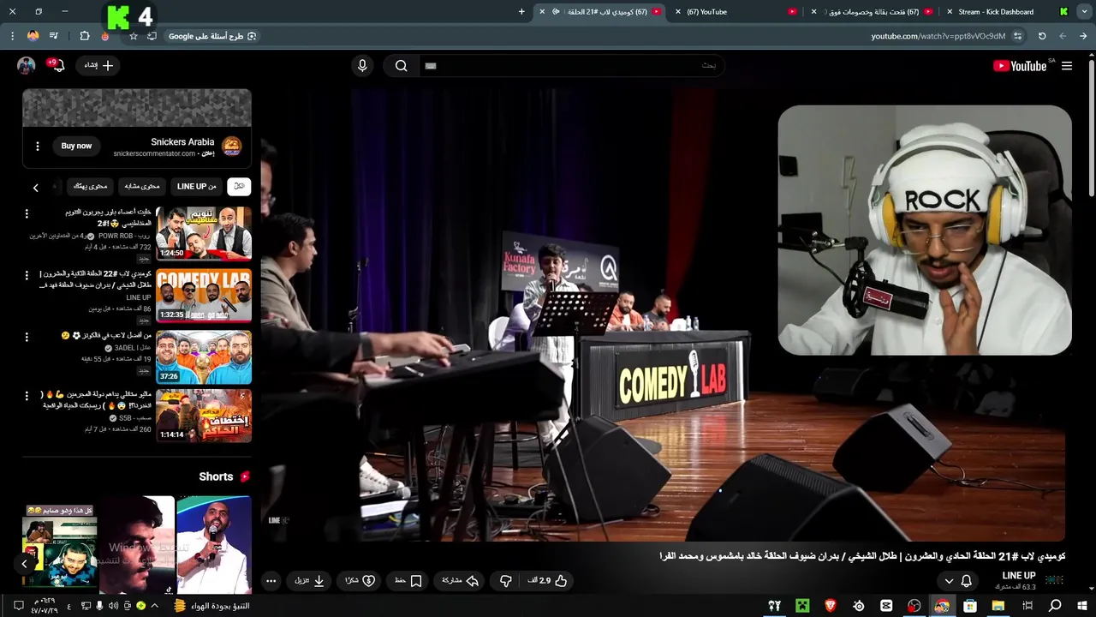This screenshot has height=617, width=1096.
Task: Like the video (2.9 ألف thumbs up)
Action: (x=548, y=581)
